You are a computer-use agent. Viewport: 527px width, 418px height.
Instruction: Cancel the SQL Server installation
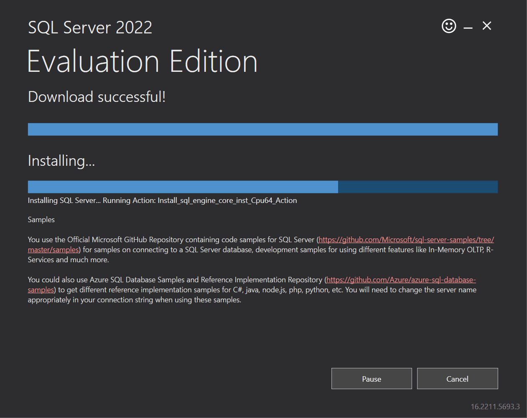pos(457,379)
